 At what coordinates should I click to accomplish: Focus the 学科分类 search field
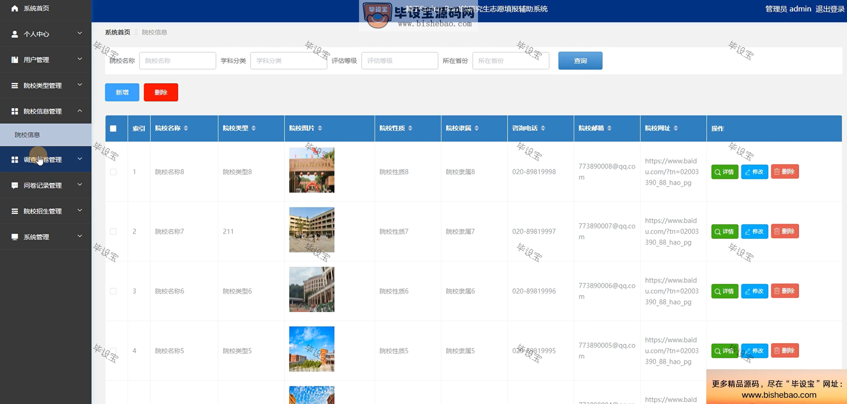(289, 60)
